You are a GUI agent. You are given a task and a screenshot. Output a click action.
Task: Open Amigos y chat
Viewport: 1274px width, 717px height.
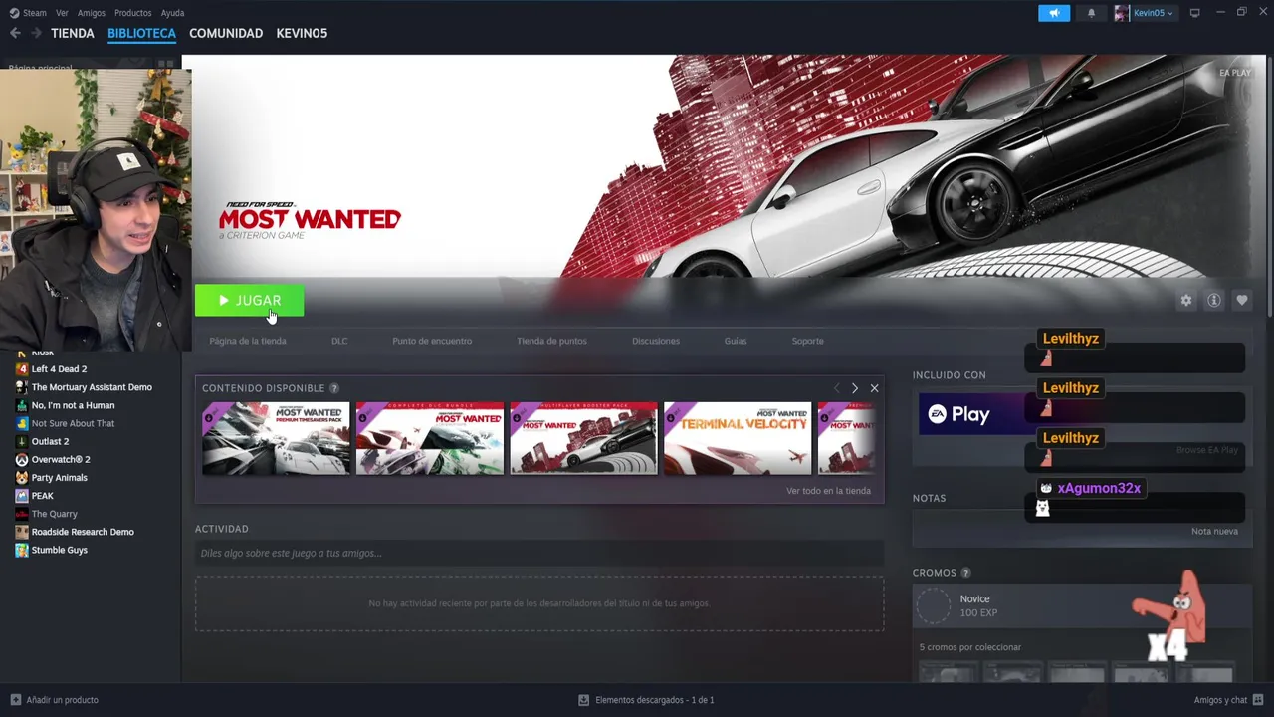click(1228, 700)
